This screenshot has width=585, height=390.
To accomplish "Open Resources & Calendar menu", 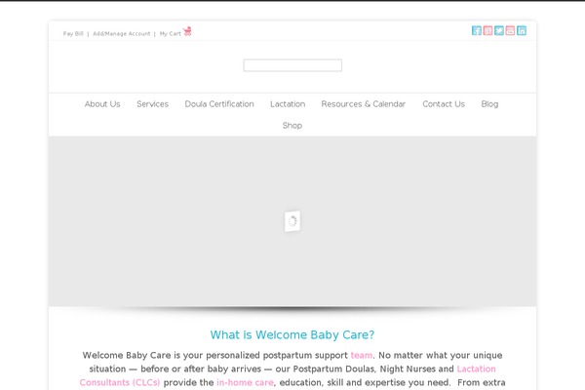I will click(x=364, y=104).
